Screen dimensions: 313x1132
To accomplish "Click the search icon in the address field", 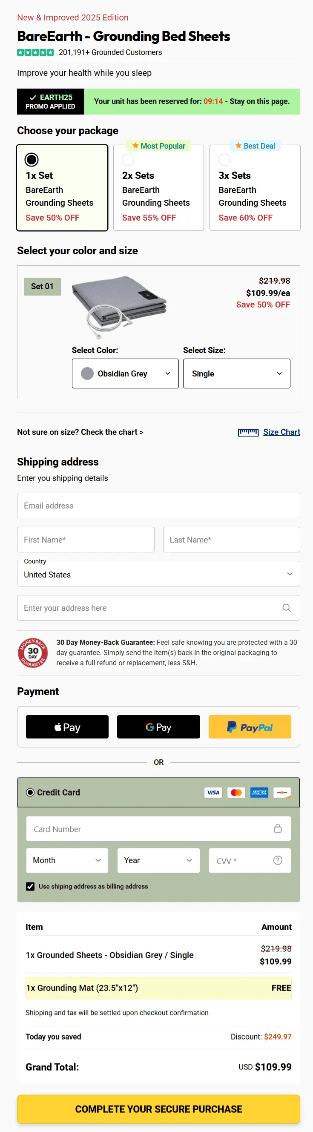I will (287, 608).
